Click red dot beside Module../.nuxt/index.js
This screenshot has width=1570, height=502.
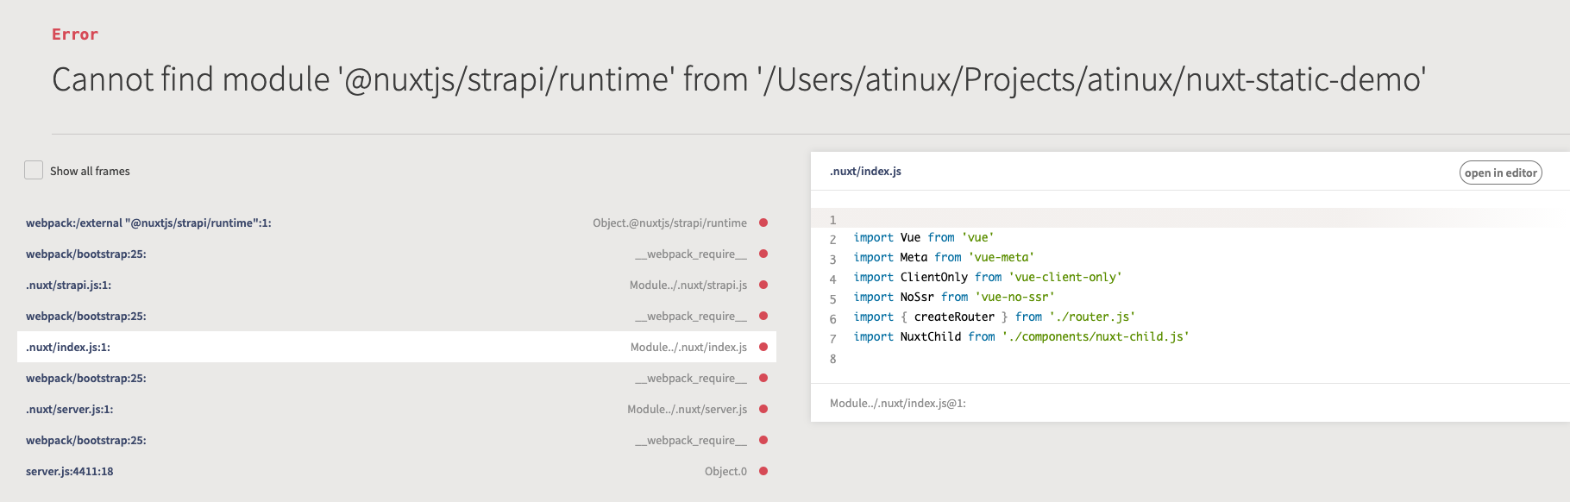763,347
